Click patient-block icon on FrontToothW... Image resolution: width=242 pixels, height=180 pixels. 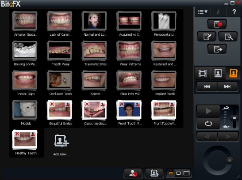point(172,105)
